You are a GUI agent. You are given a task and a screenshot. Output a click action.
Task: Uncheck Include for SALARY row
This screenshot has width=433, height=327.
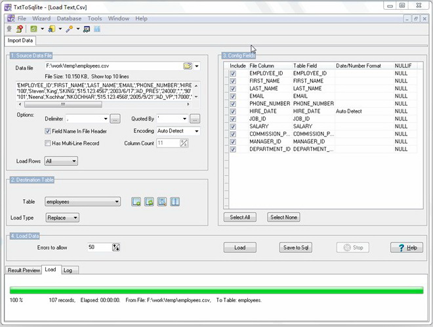(233, 126)
